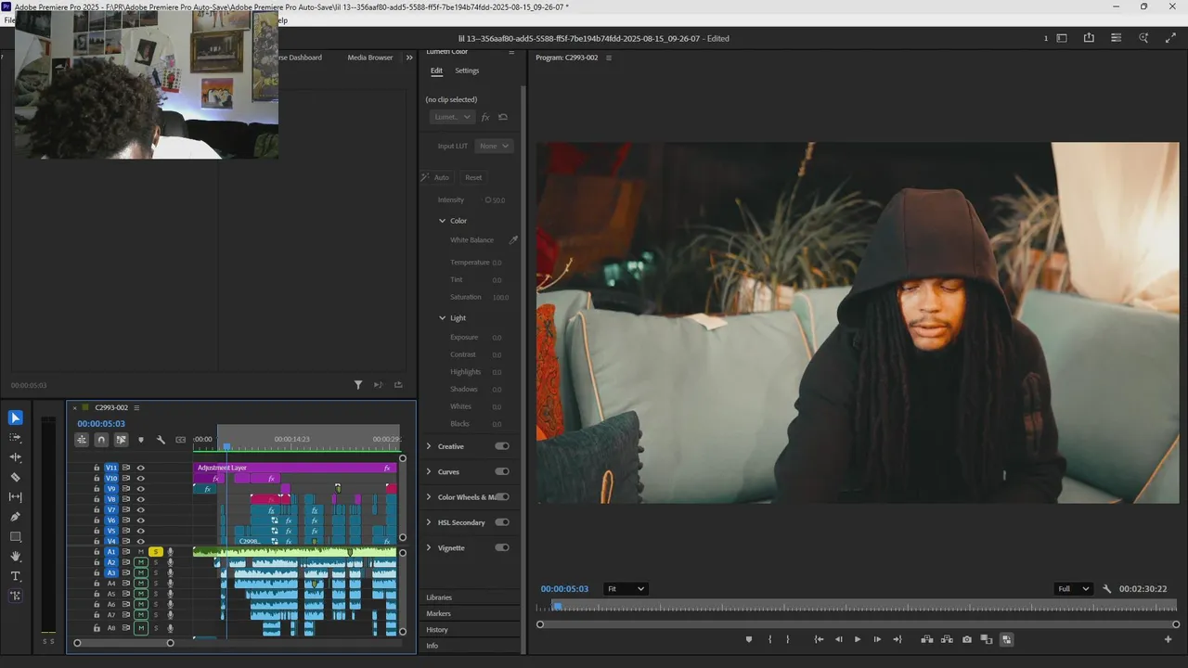This screenshot has width=1188, height=668.
Task: Switch to the Media Browser tab
Action: coord(370,58)
